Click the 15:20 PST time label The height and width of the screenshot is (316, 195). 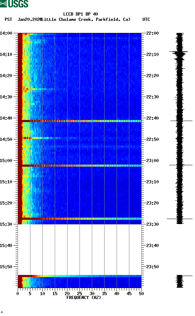6,203
